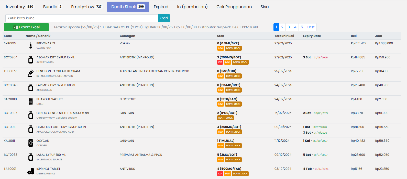Open the Expired tab
407x179 pixels.
pyautogui.click(x=161, y=7)
